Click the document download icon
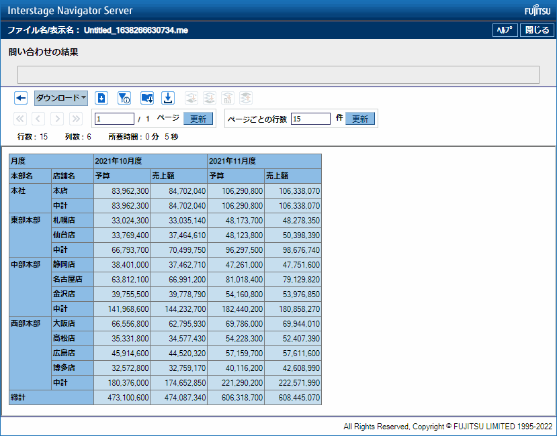The image size is (557, 436). (x=101, y=98)
